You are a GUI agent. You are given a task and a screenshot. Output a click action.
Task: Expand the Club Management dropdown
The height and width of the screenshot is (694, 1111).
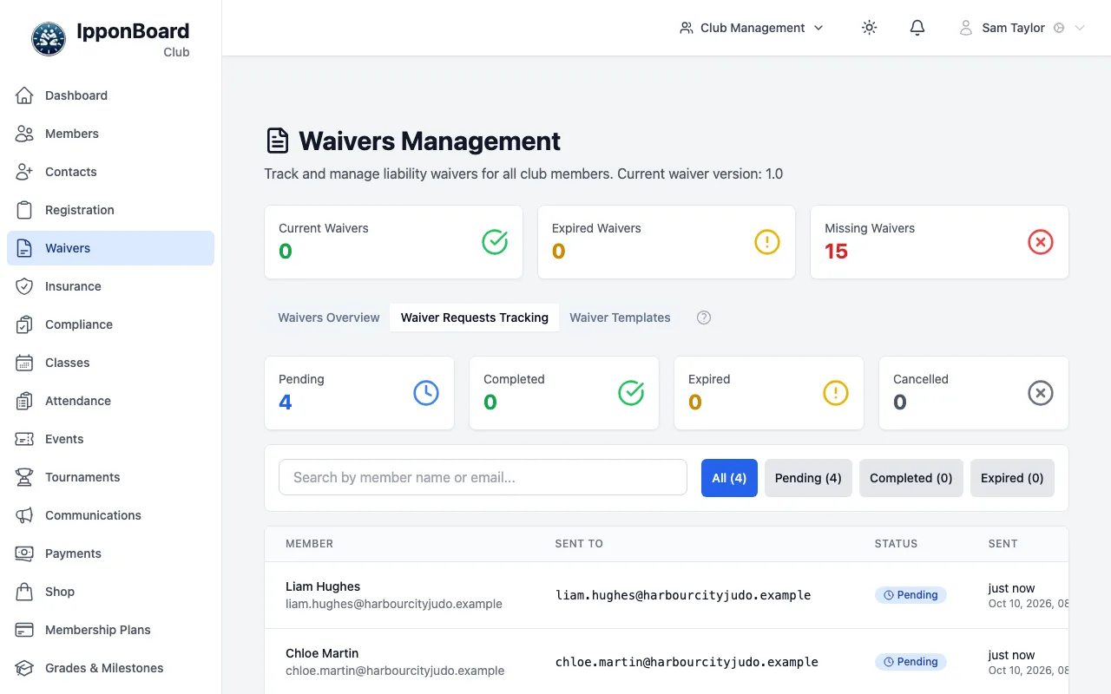[x=752, y=28]
